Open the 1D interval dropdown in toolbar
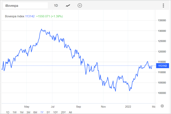The height and width of the screenshot is (114, 171). tap(56, 6)
